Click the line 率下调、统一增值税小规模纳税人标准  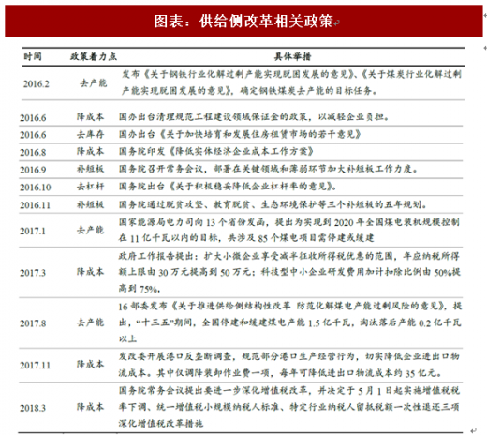click(289, 407)
